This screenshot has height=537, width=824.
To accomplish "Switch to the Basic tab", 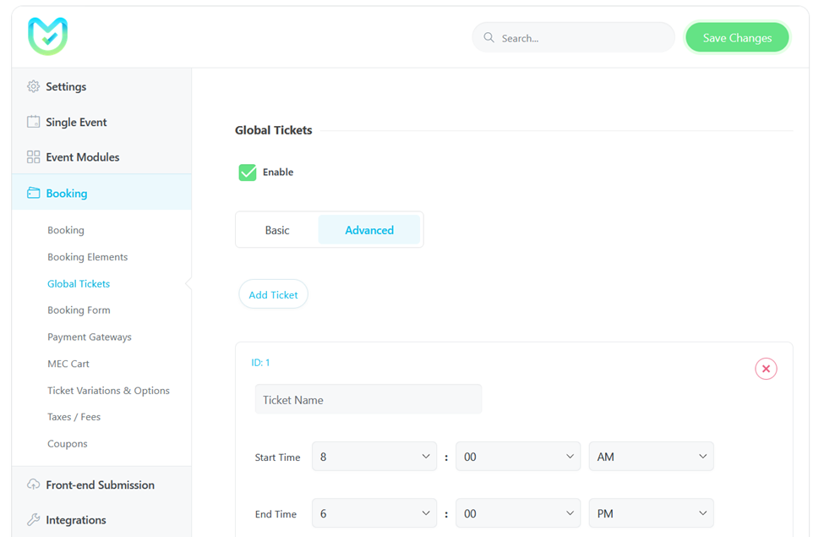I will click(277, 230).
